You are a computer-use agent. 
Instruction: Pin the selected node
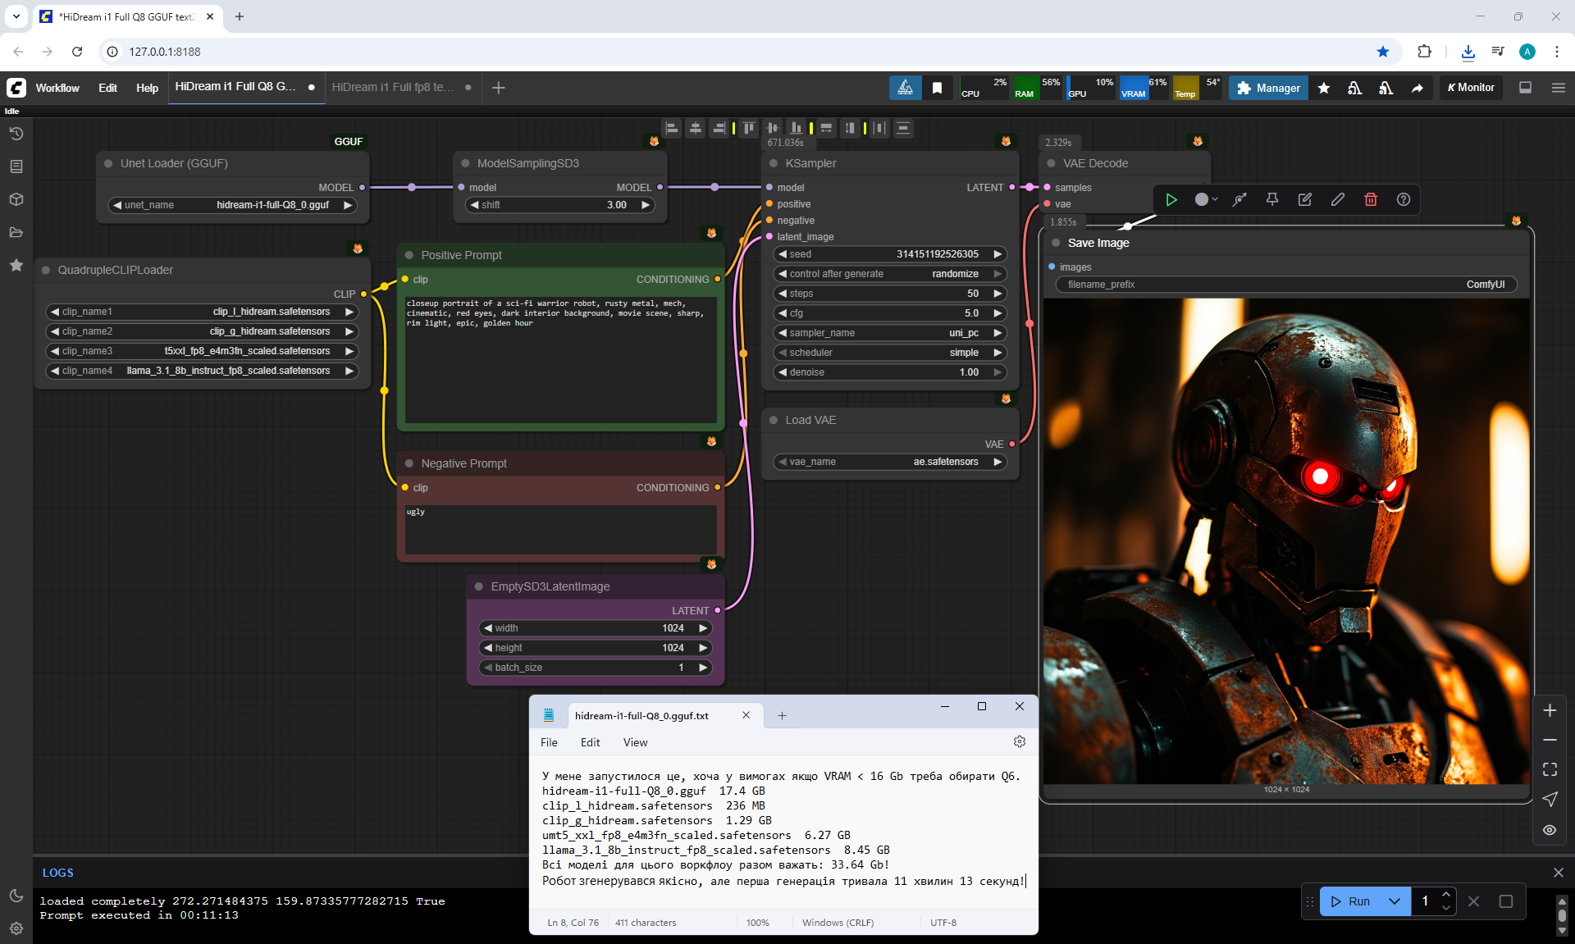[1272, 199]
